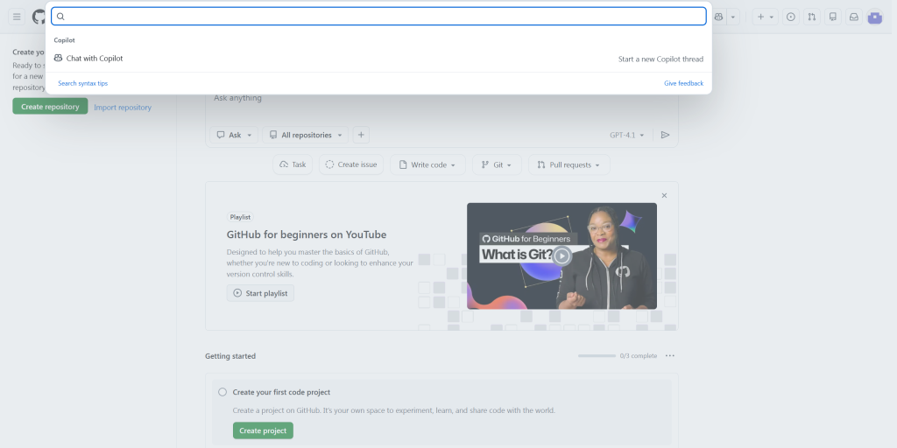The width and height of the screenshot is (897, 448).
Task: Expand the Ask mode dropdown
Action: [235, 135]
